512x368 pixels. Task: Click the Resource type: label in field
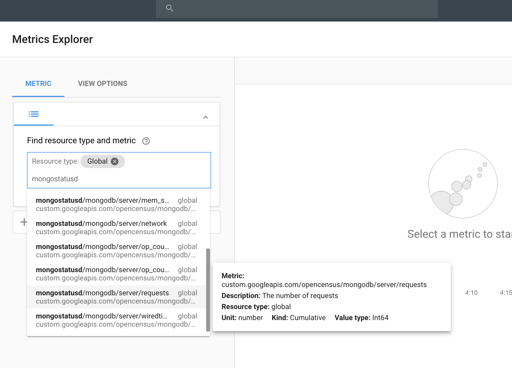click(55, 161)
